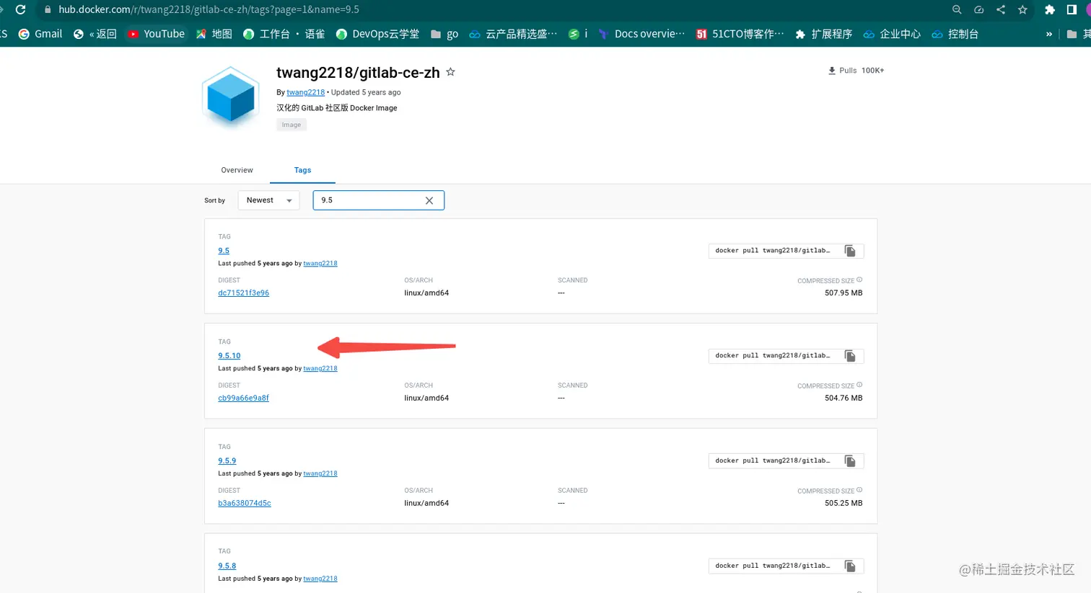Open twang2218 pusher link under tag 9.5
The width and height of the screenshot is (1091, 593).
(x=320, y=264)
